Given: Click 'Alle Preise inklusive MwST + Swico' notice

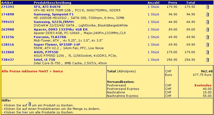Looking at the screenshot, I should [x=32, y=71].
